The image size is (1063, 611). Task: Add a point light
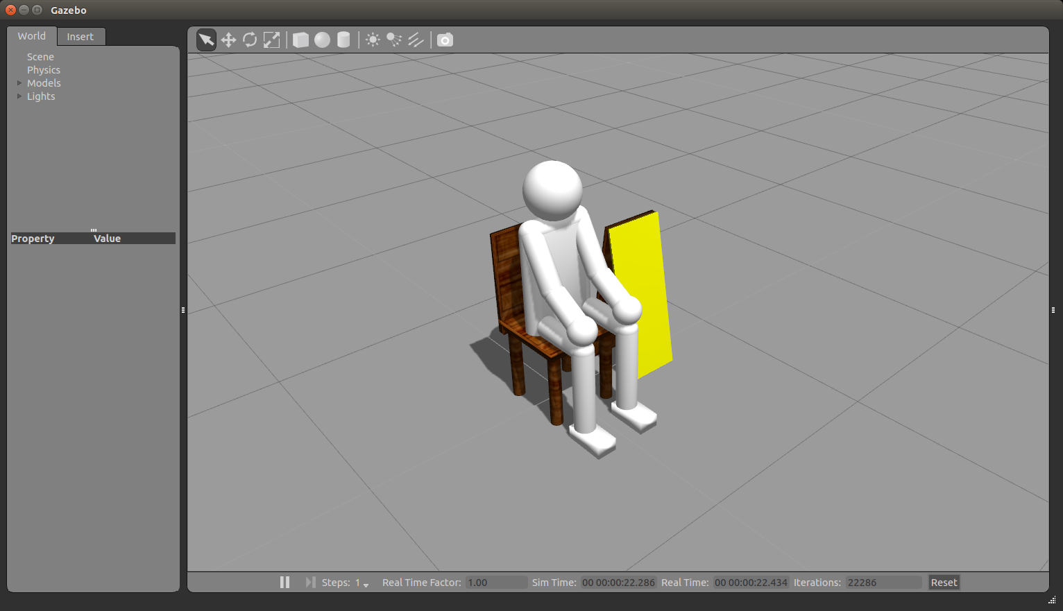[373, 40]
